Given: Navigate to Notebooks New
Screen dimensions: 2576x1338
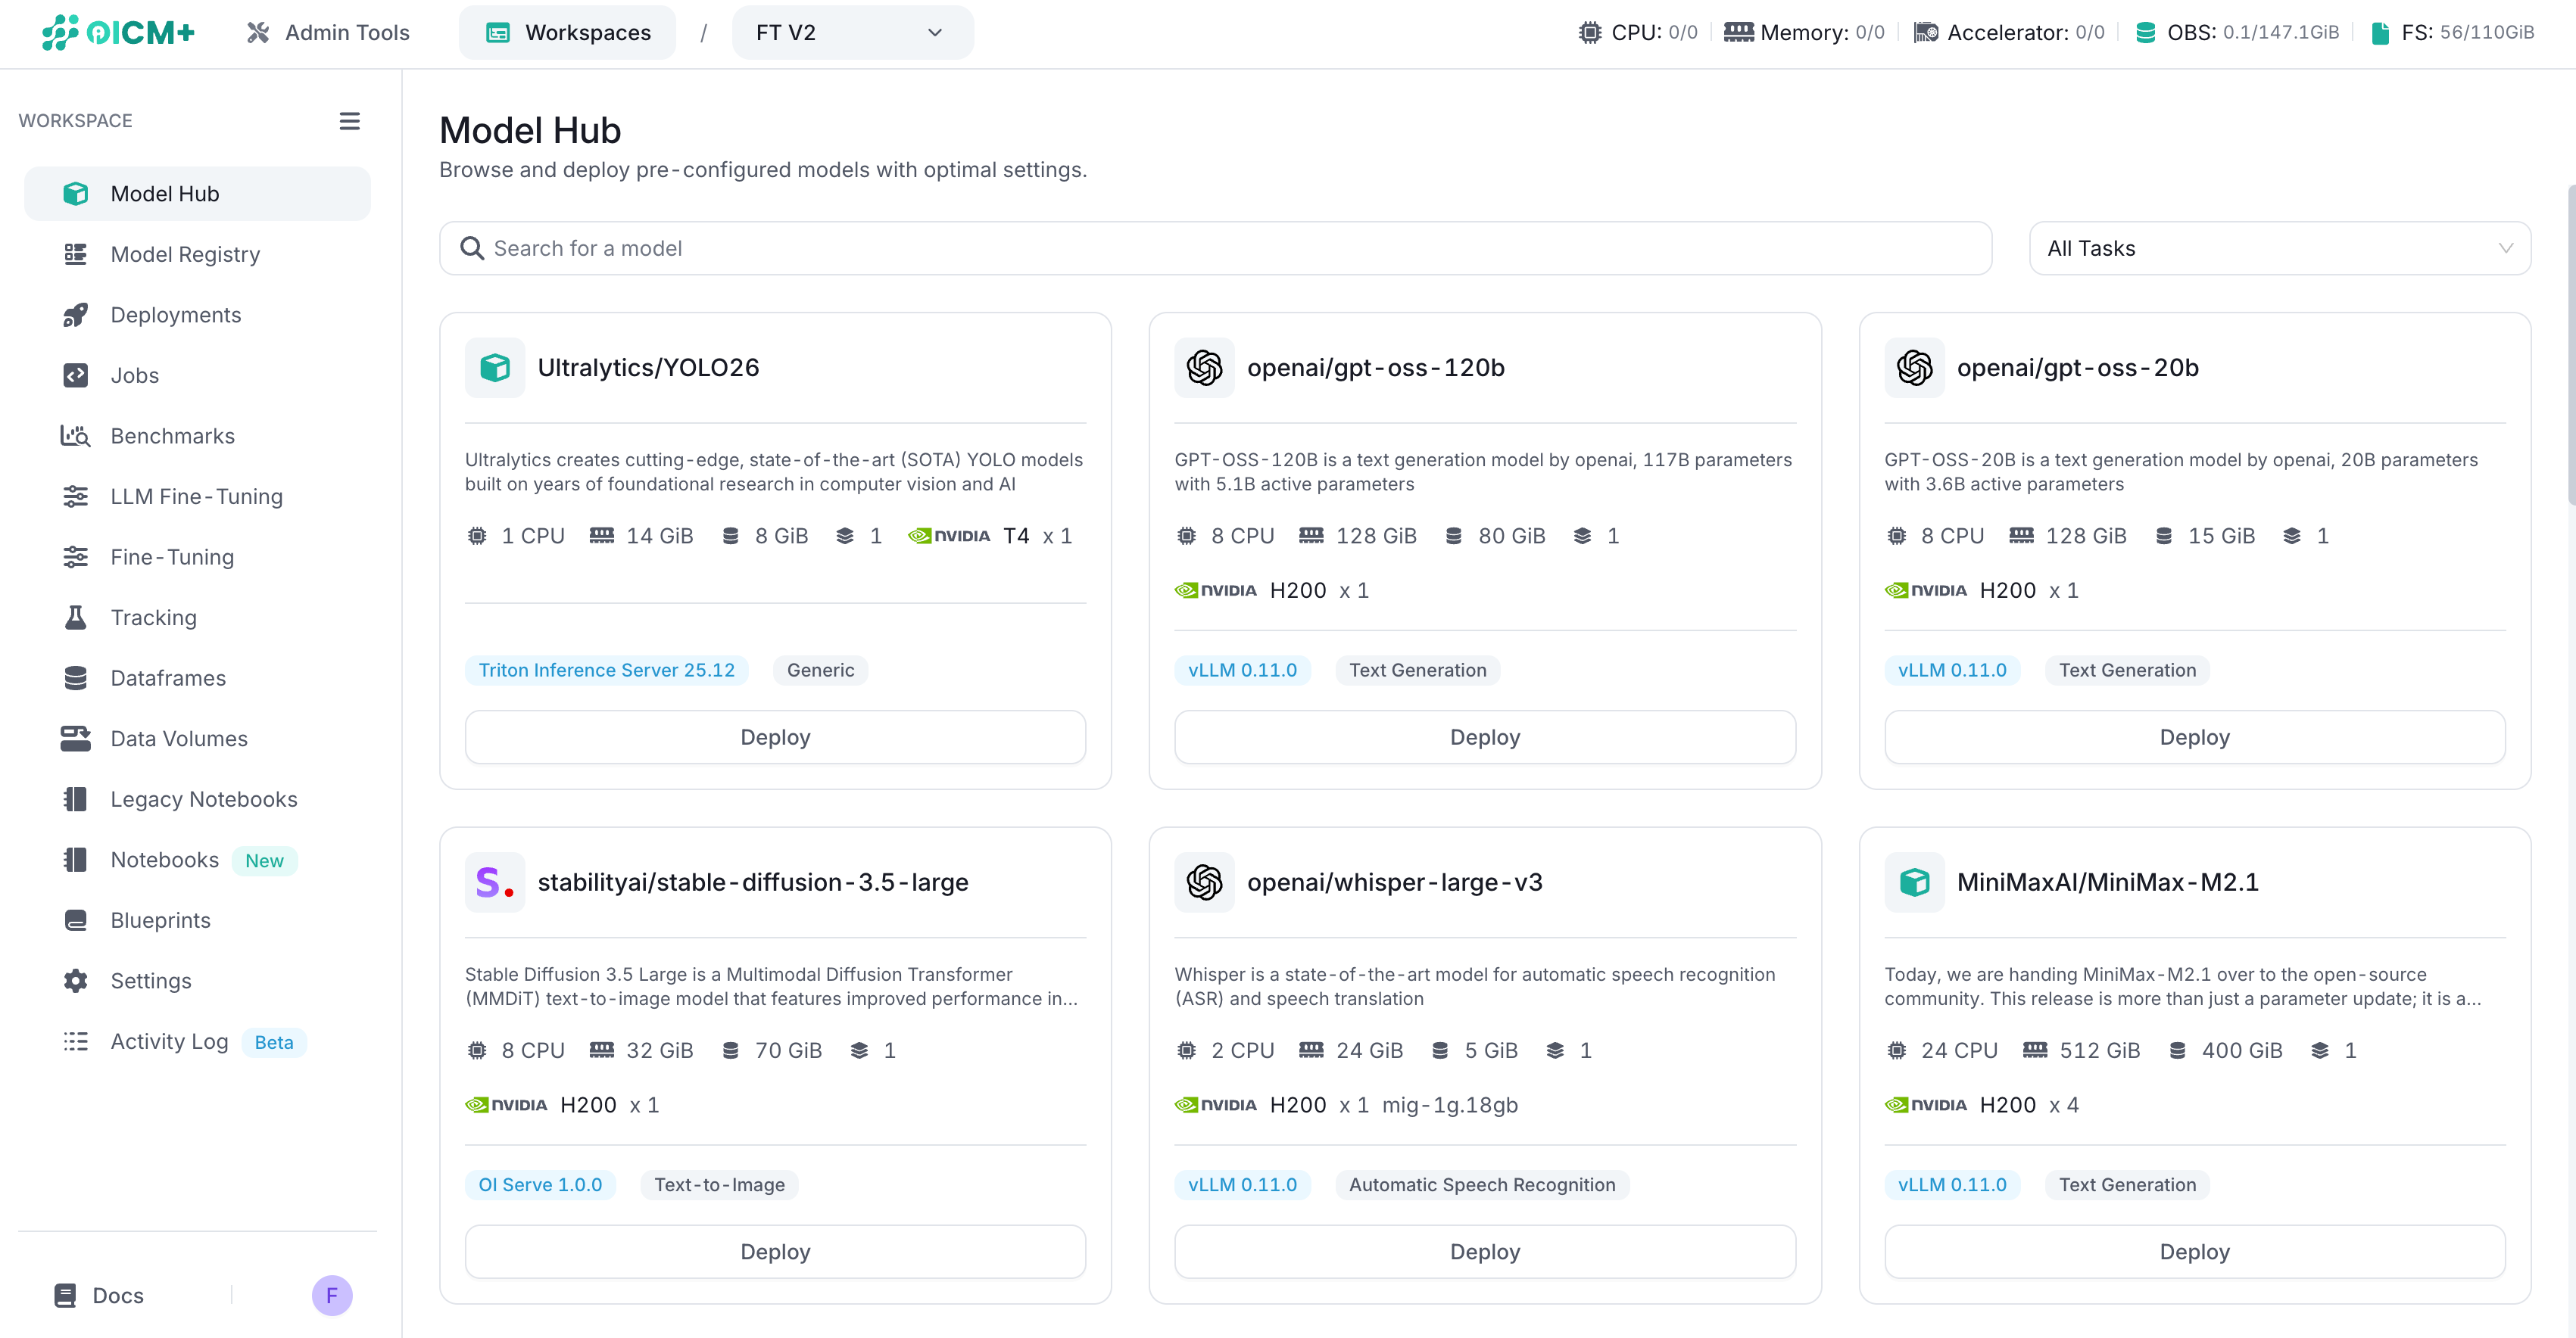Looking at the screenshot, I should click(197, 860).
